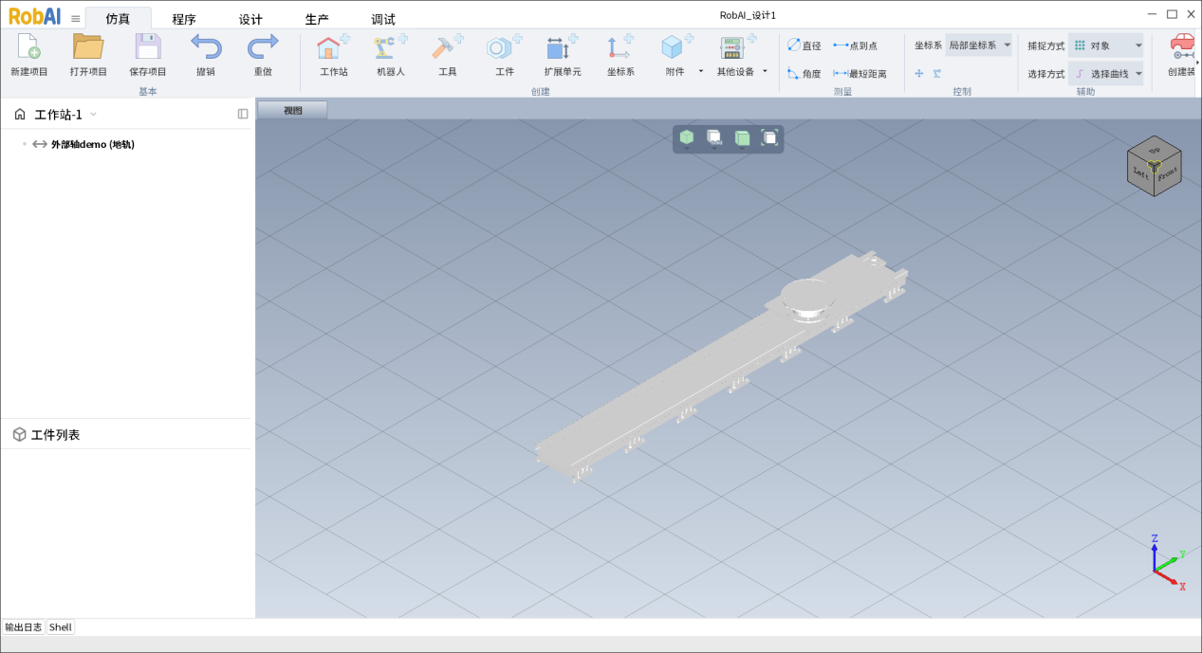Click the 工件列表 panel header
Screen dimensions: 1202x653
tap(126, 434)
